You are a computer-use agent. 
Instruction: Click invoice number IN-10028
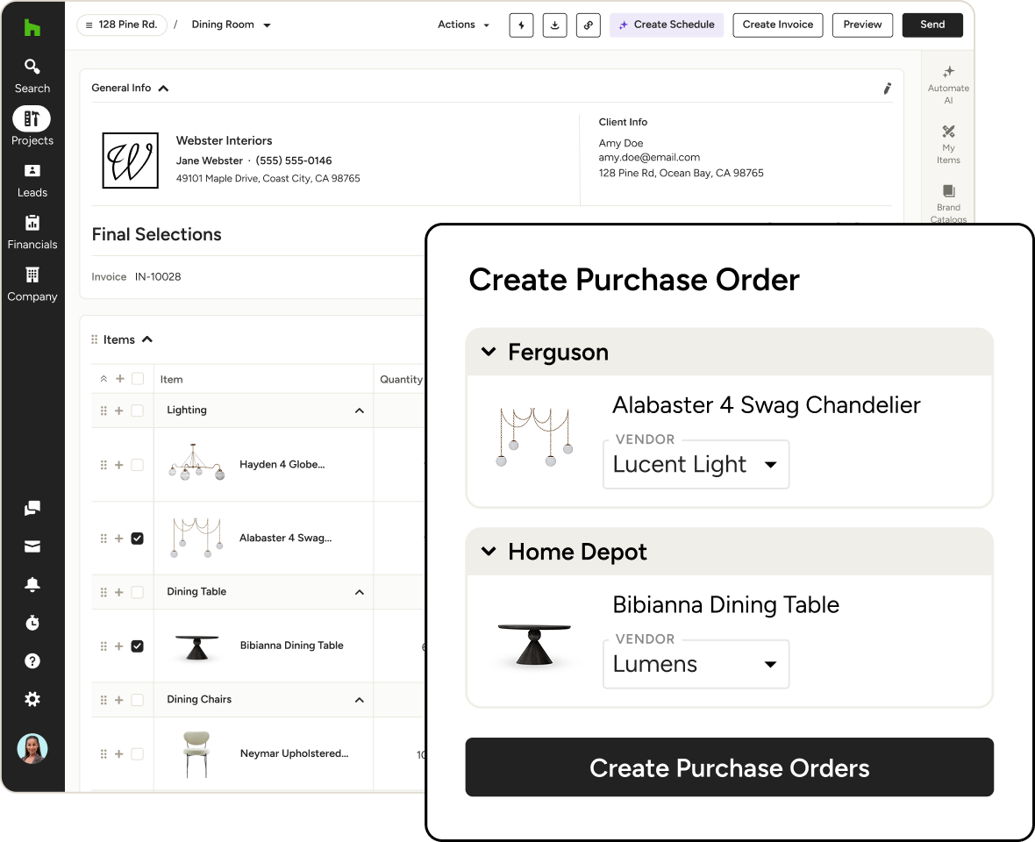click(158, 277)
